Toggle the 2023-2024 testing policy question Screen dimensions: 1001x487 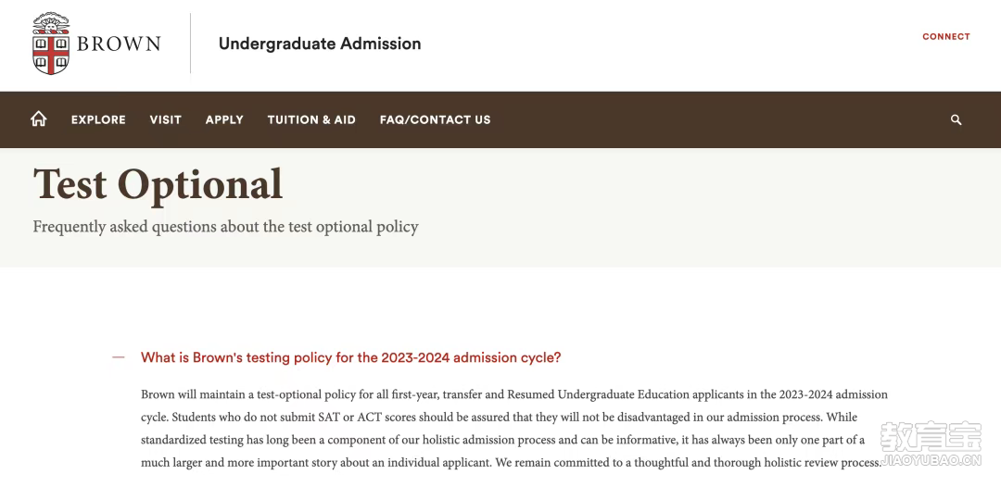(x=350, y=357)
